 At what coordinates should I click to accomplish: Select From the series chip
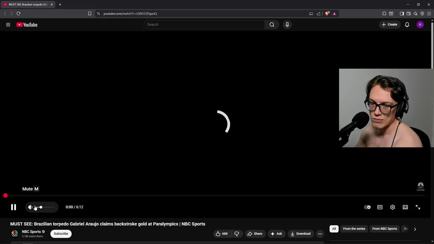point(354,229)
